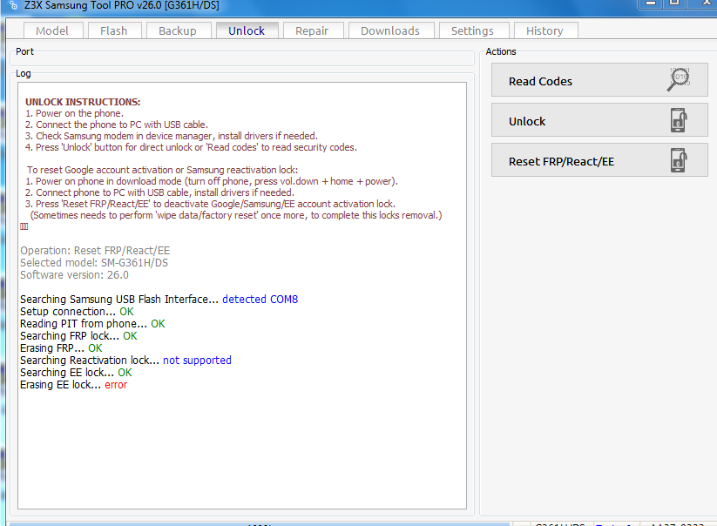Viewport: 717px width, 526px height.
Task: Select the Unlock tab
Action: click(247, 30)
